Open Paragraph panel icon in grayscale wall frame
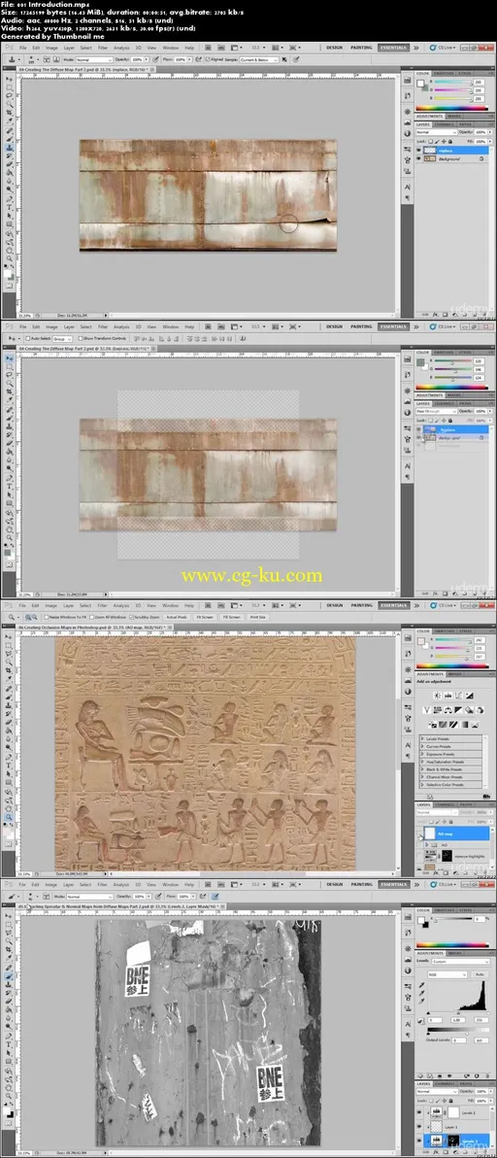This screenshot has width=497, height=1158. pos(408,1034)
